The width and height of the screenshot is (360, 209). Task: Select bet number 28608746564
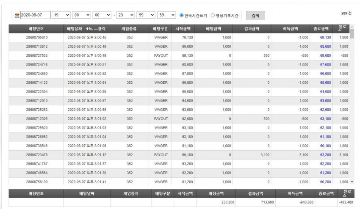(x=37, y=173)
